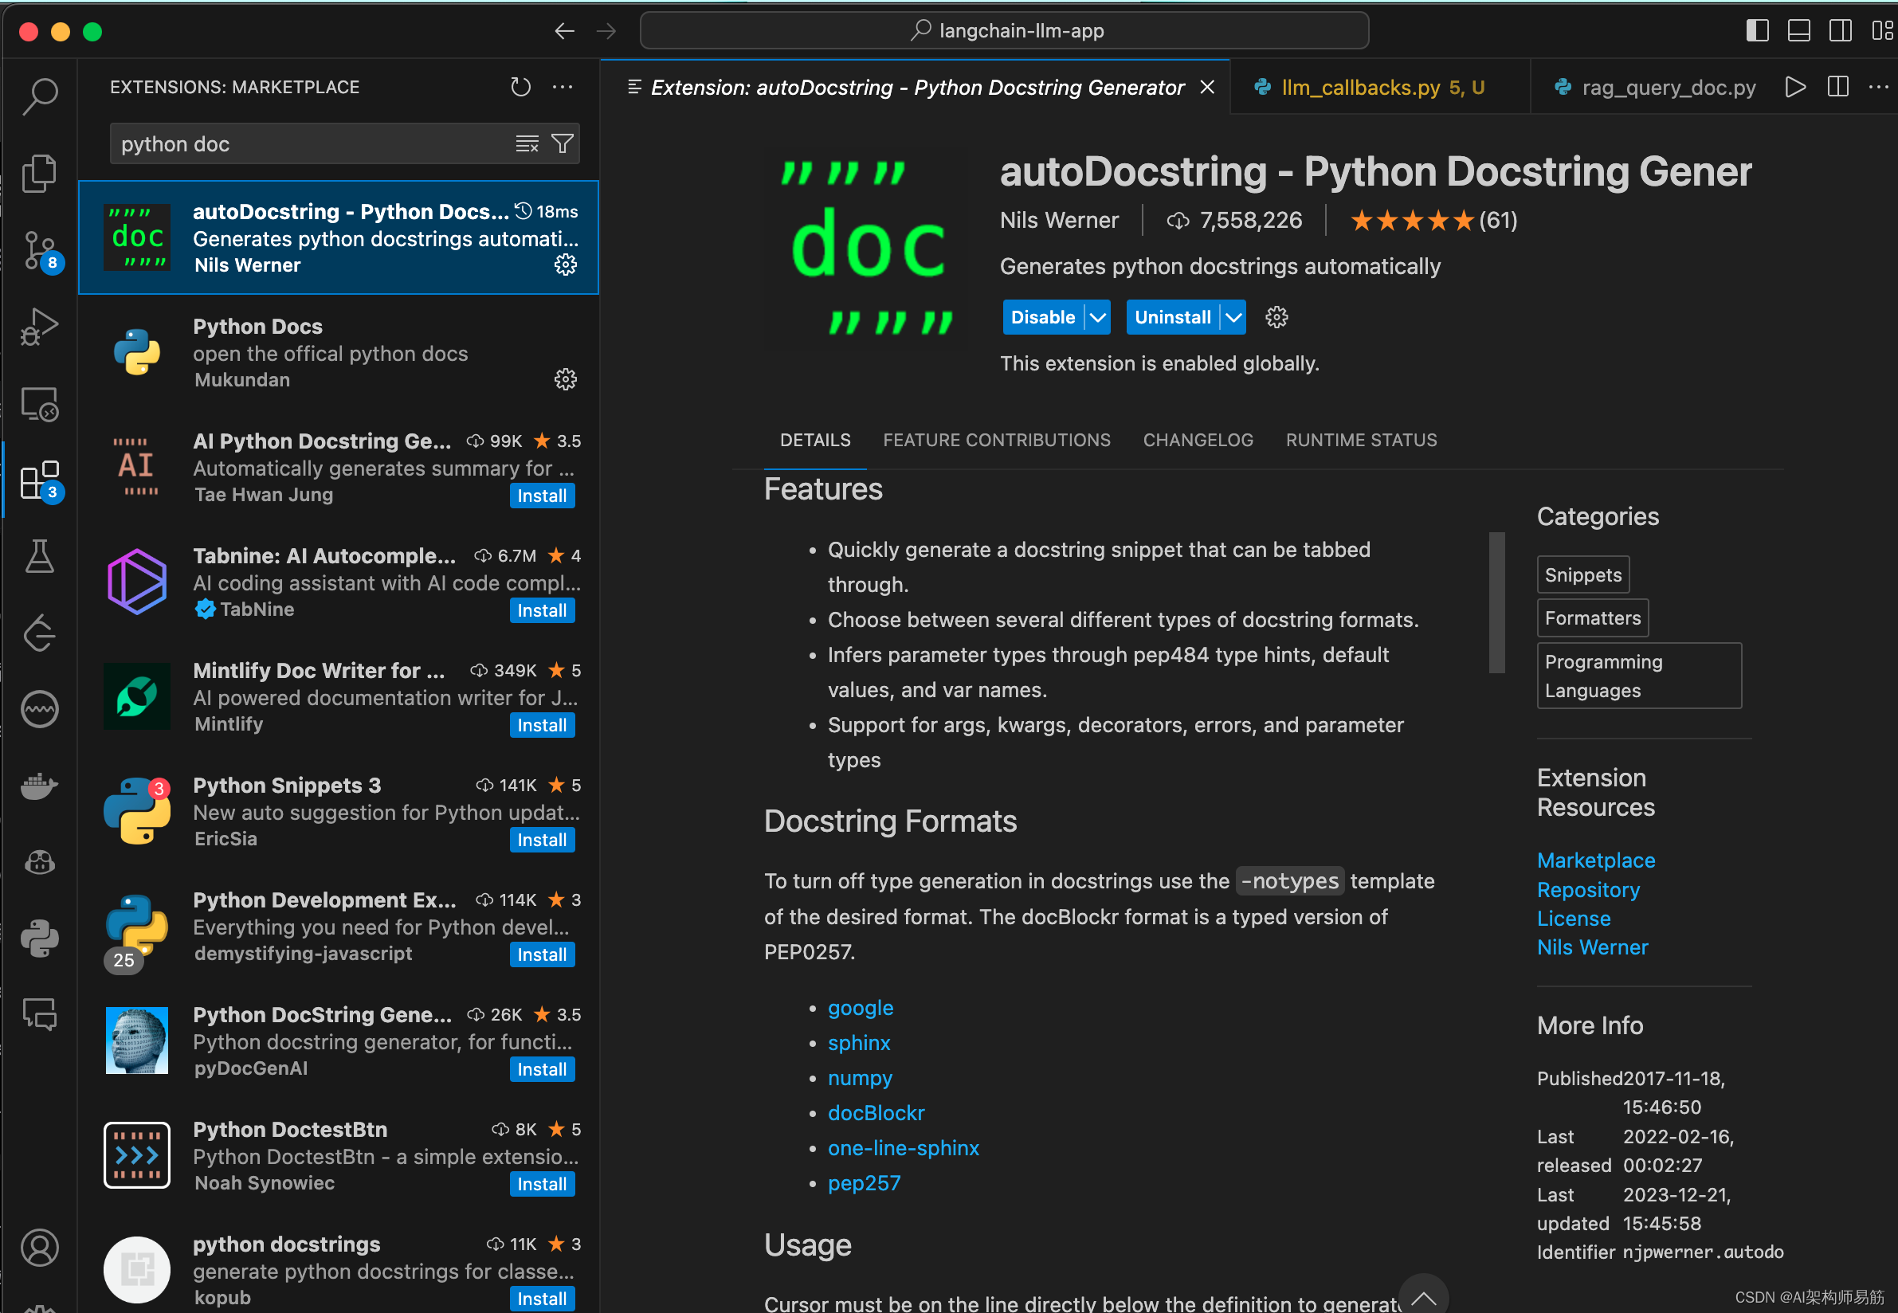
Task: Expand the Uninstall button dropdown arrow
Action: (x=1233, y=318)
